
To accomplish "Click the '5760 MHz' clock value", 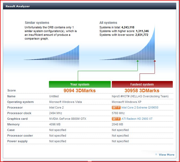I will 118,113.
